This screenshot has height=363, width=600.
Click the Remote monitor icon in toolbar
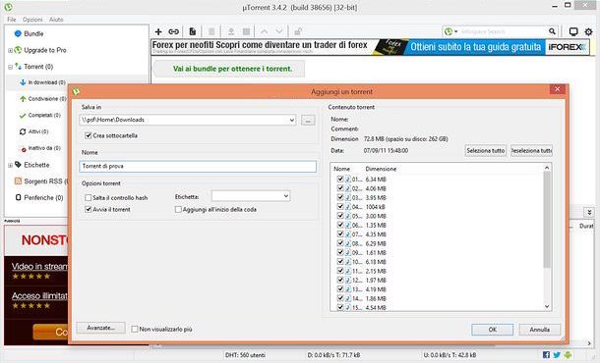coord(573,31)
